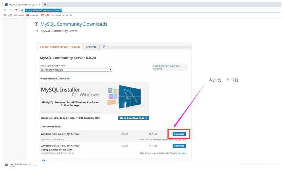Click the padlock site security icon
Screen dimensions: 283x171
click(x=22, y=10)
